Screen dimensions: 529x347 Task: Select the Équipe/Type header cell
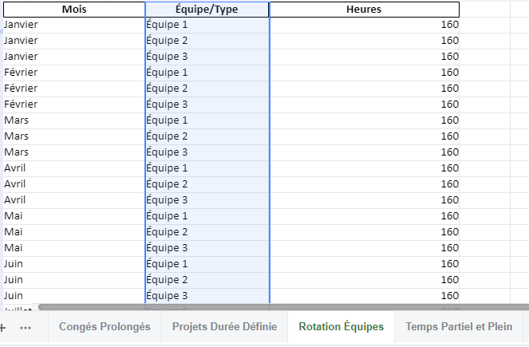click(x=207, y=10)
